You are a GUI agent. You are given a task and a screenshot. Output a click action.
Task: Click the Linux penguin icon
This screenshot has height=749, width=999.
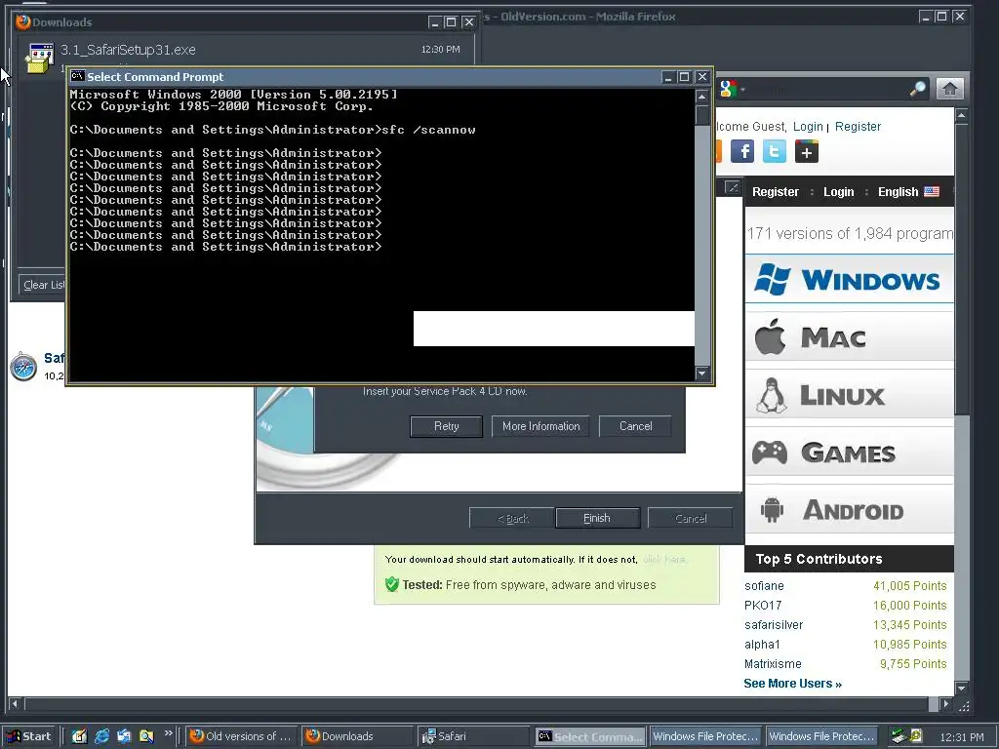pyautogui.click(x=771, y=394)
